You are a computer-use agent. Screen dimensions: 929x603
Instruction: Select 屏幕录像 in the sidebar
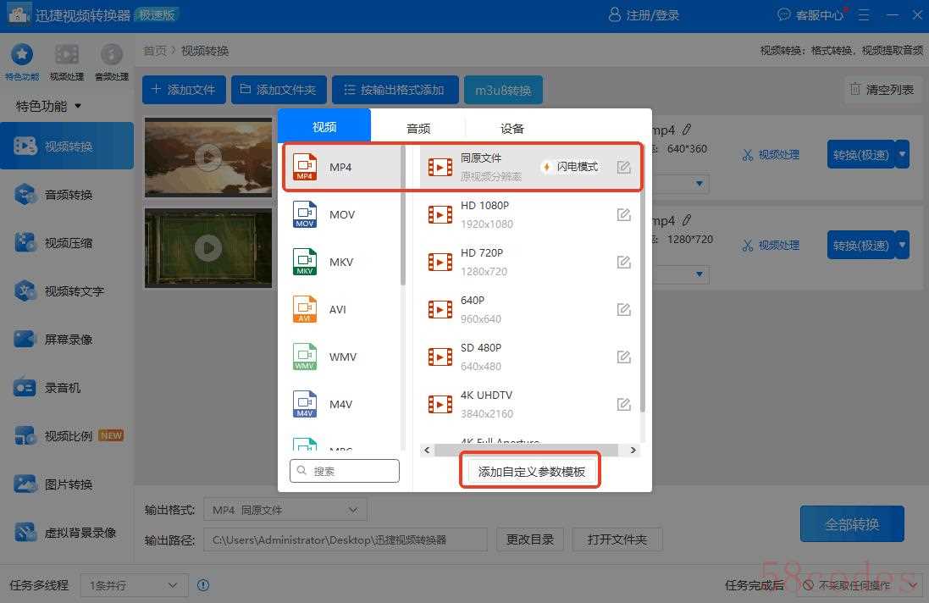point(67,340)
